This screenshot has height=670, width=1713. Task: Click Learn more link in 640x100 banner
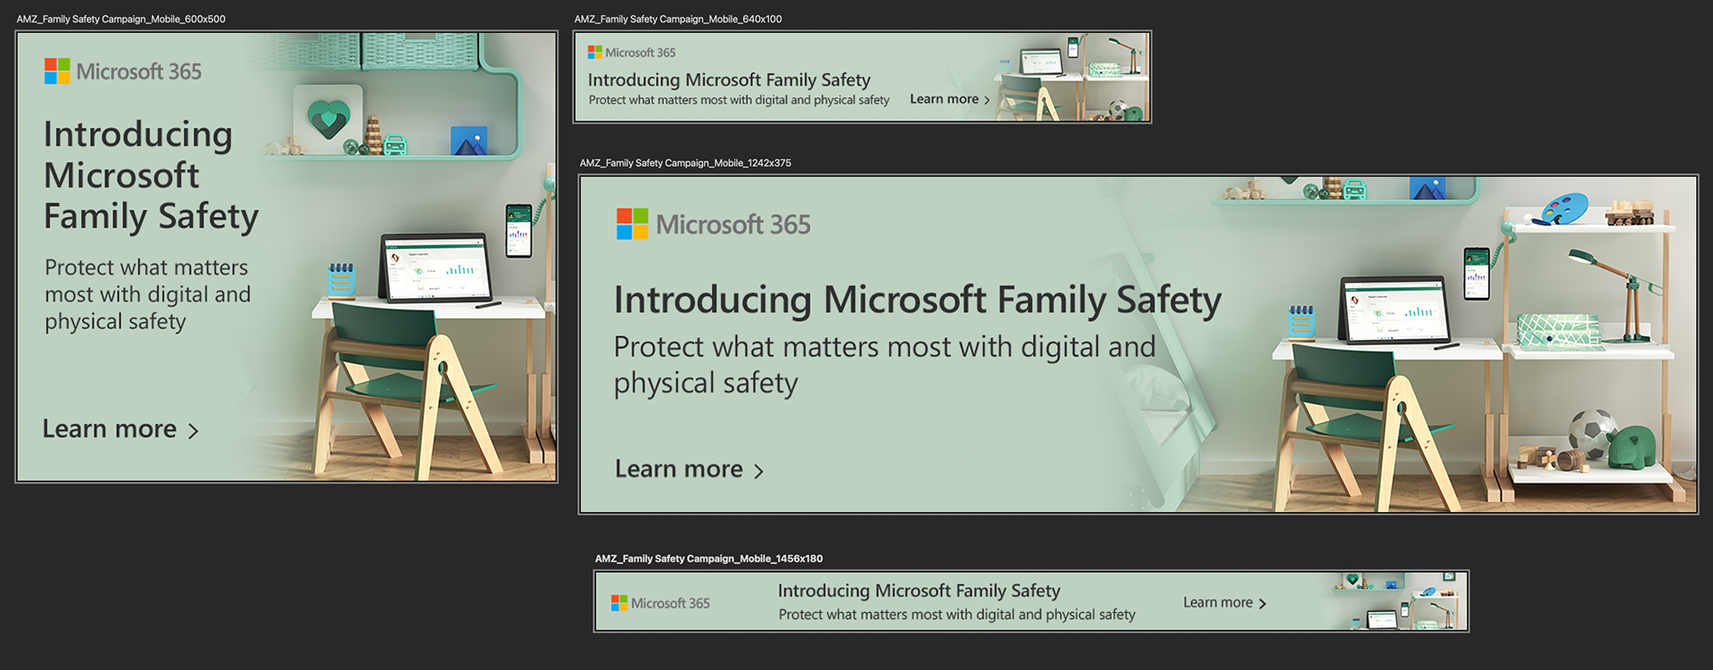(x=949, y=99)
